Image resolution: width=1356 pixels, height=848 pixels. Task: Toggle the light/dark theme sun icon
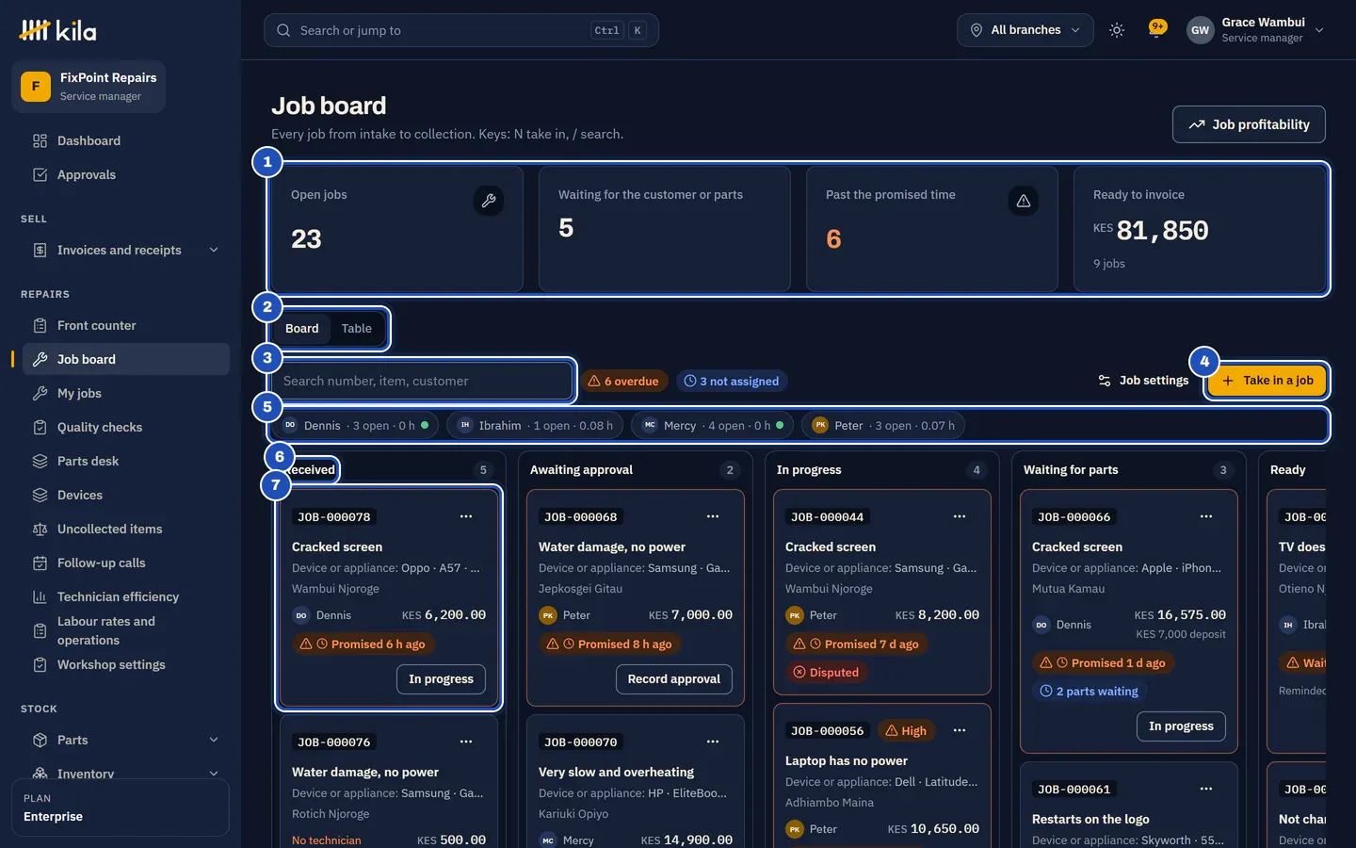1117,30
